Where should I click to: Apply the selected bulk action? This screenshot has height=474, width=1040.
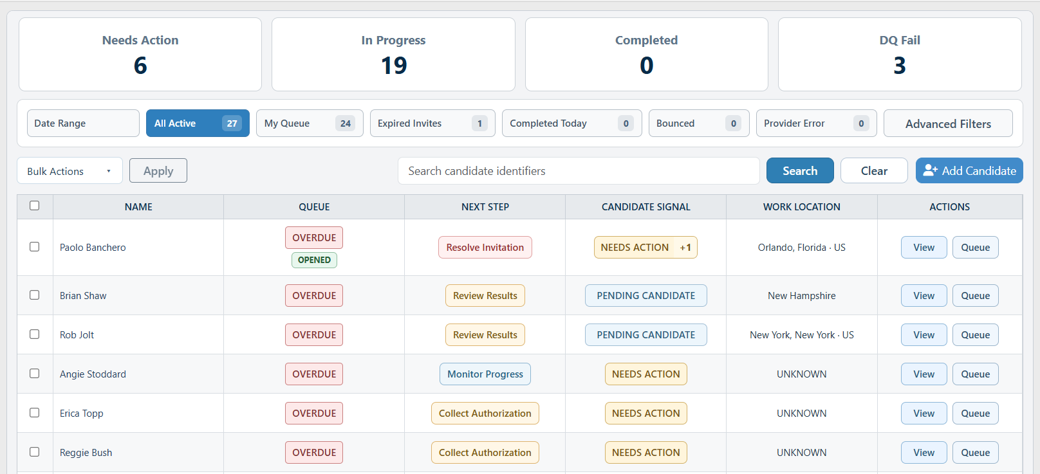click(x=158, y=170)
